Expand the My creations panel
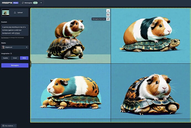The image size is (191, 128). (9, 126)
